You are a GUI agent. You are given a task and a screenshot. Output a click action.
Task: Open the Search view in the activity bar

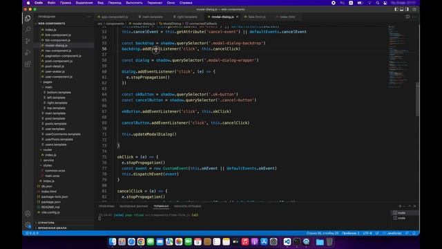(28, 29)
